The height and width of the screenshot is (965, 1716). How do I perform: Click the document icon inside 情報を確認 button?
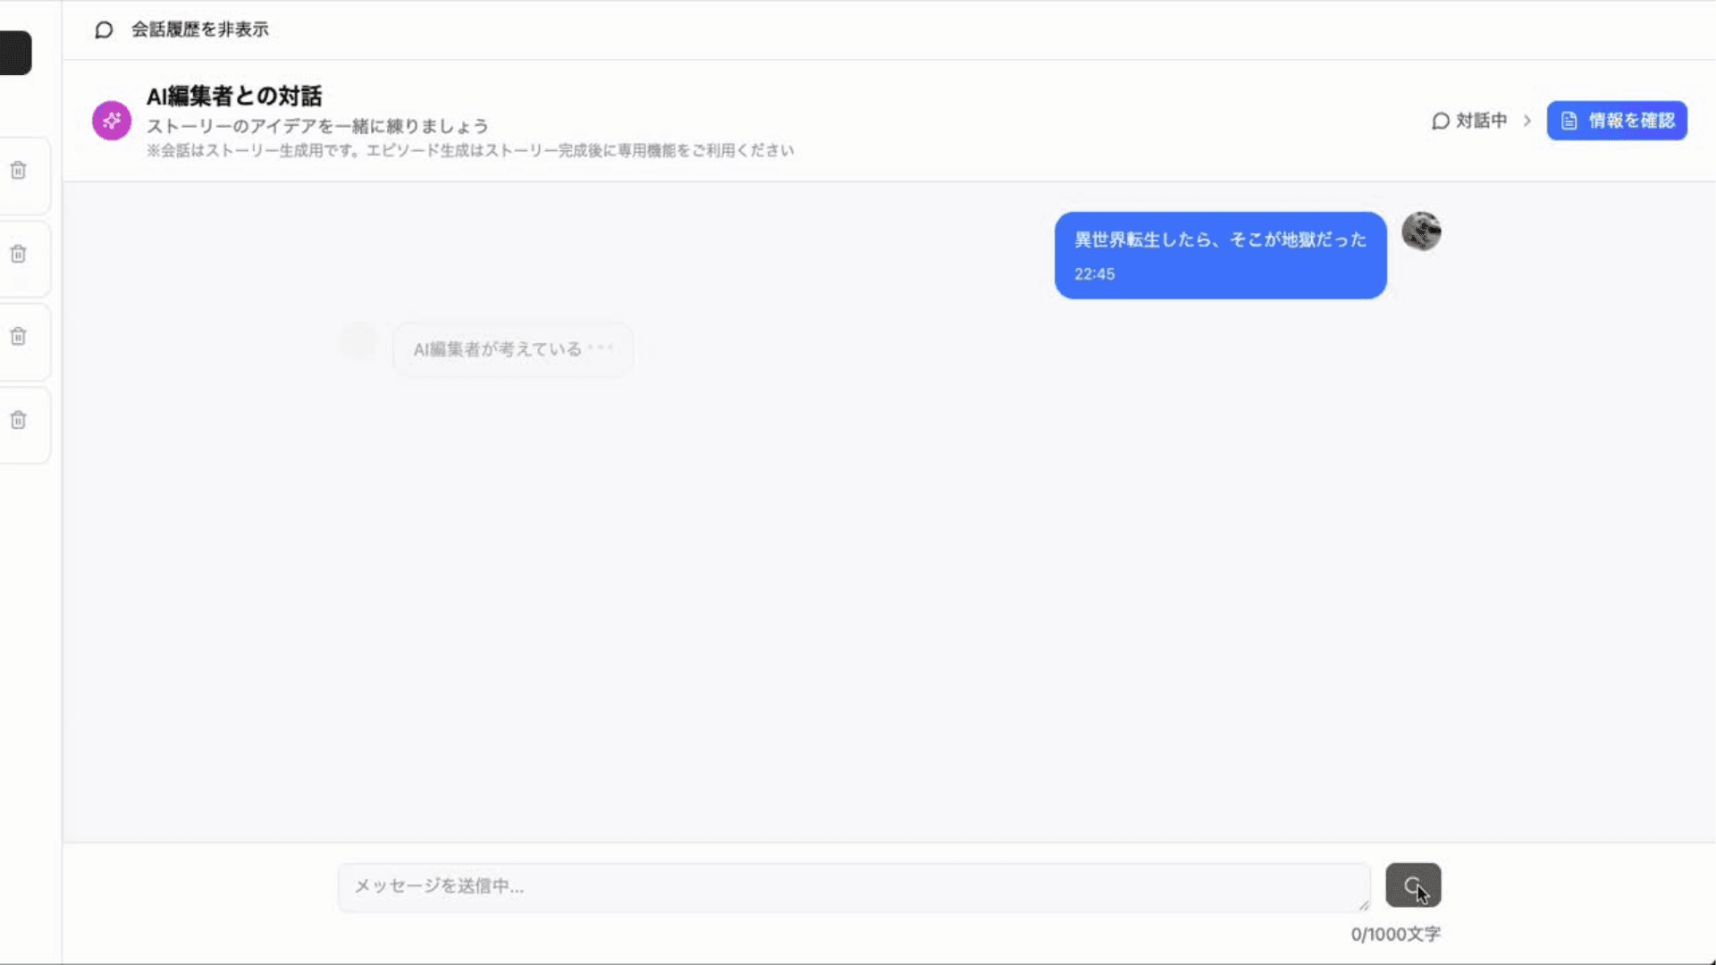(x=1569, y=121)
